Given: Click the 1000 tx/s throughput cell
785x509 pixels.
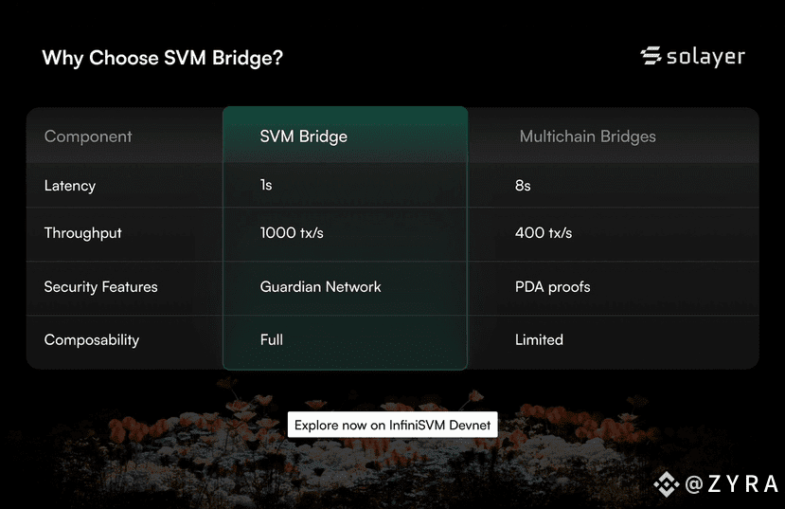Looking at the screenshot, I should (x=292, y=233).
